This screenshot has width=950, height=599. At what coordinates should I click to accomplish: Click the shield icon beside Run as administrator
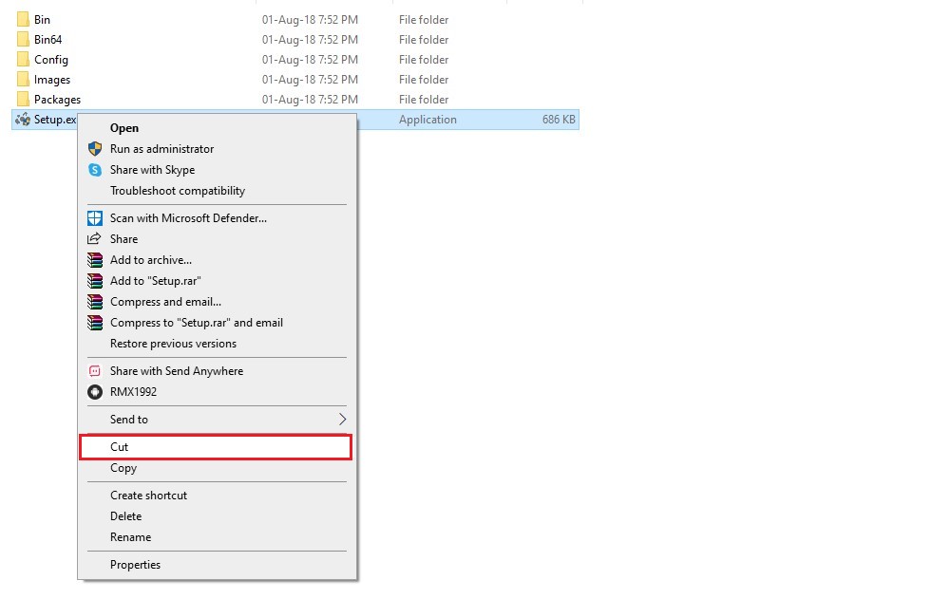click(x=95, y=149)
